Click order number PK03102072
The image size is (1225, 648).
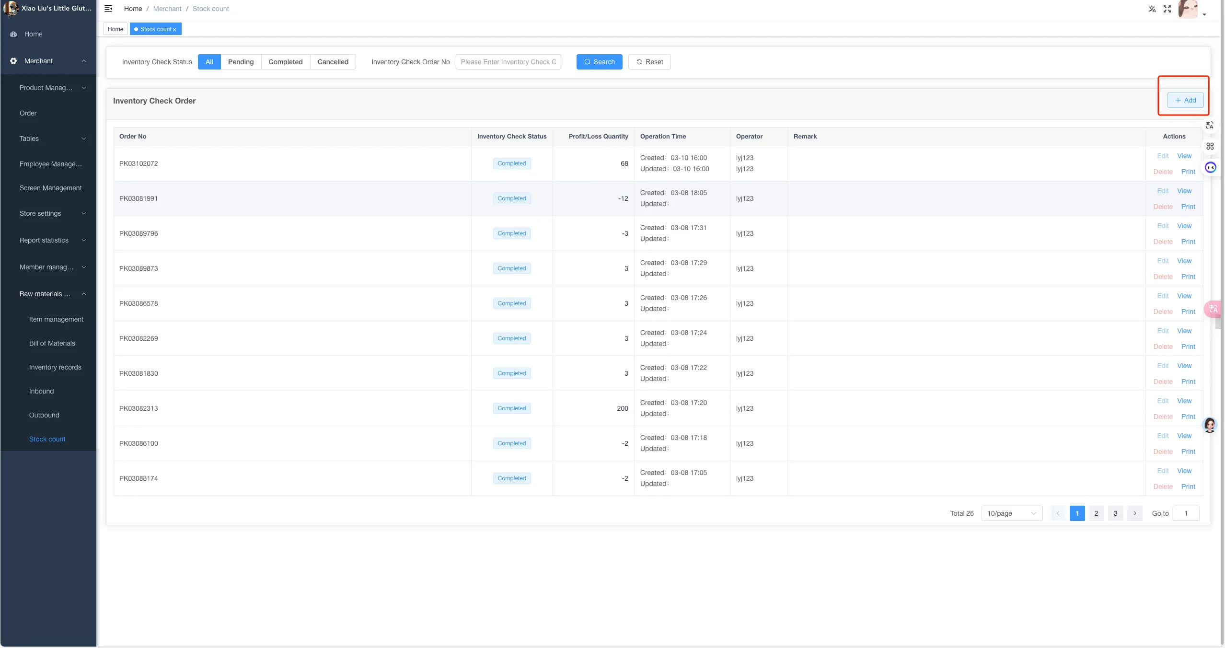[139, 163]
